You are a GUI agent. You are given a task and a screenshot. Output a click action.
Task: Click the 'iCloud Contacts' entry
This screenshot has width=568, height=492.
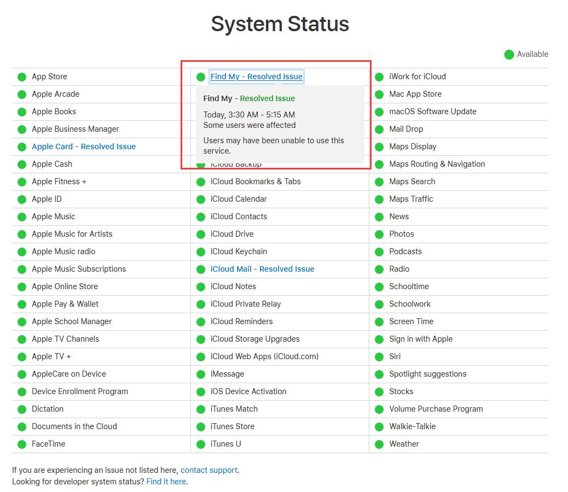(x=239, y=216)
